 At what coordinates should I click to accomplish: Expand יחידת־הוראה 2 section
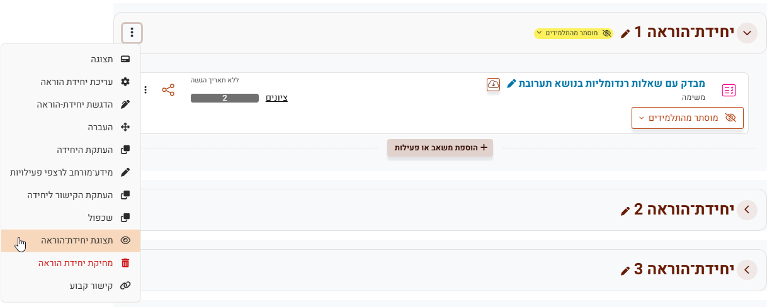747,209
